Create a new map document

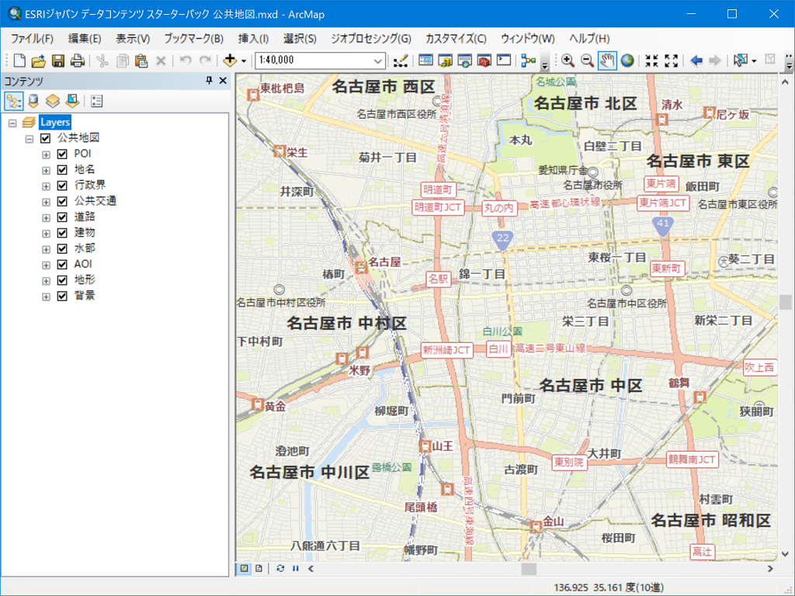point(19,61)
